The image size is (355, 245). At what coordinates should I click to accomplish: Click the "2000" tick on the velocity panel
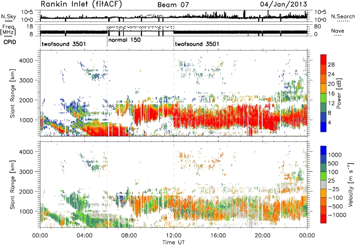[x=26, y=191]
